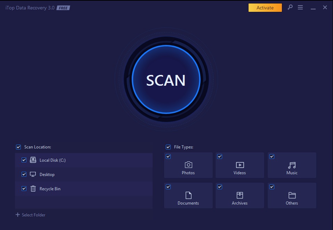This screenshot has width=333, height=230.
Task: Open the hamburger menu icon
Action: coord(300,7)
